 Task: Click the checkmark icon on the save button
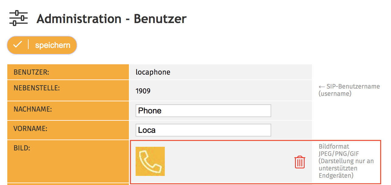tap(18, 45)
